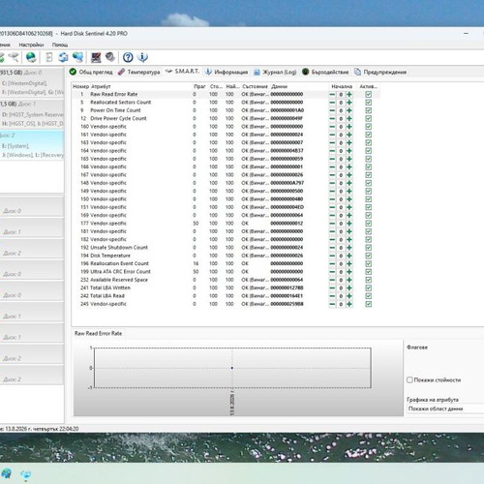The image size is (484, 484).
Task: Increase the Power On Time Count offset with plus
Action: 349,110
